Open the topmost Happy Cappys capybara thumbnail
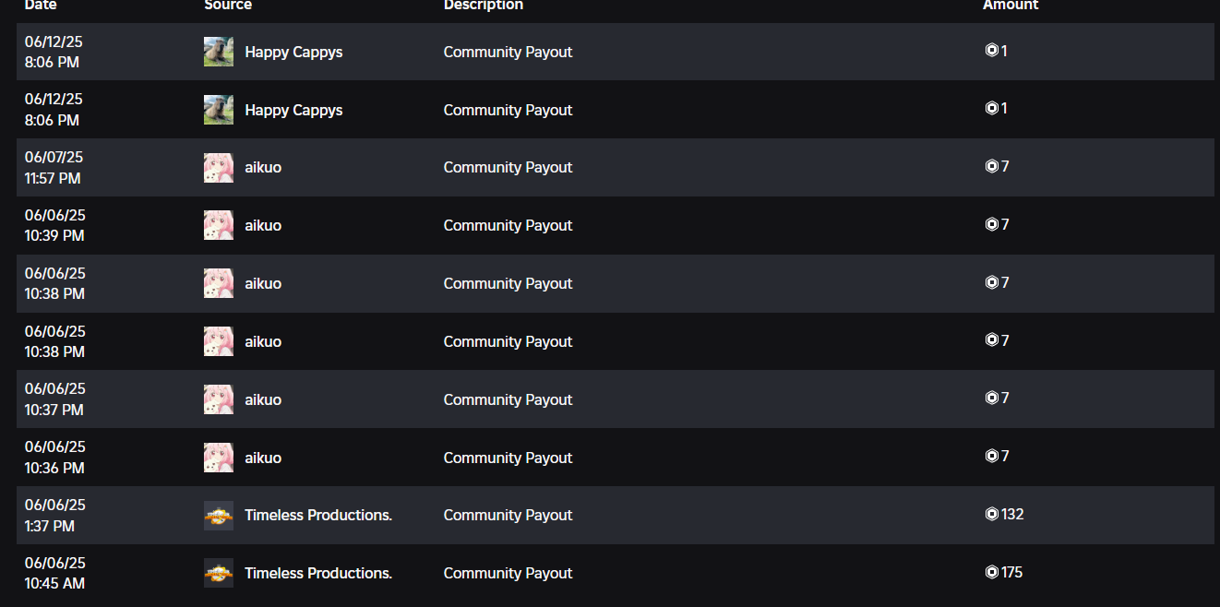The image size is (1220, 607). pos(219,52)
